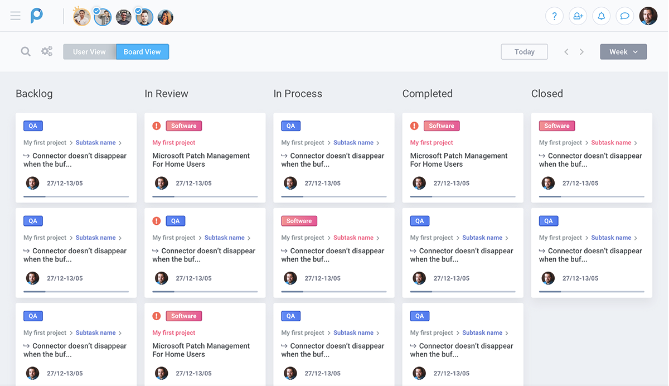Click the blue P app logo
The image size is (669, 386).
[x=37, y=16]
